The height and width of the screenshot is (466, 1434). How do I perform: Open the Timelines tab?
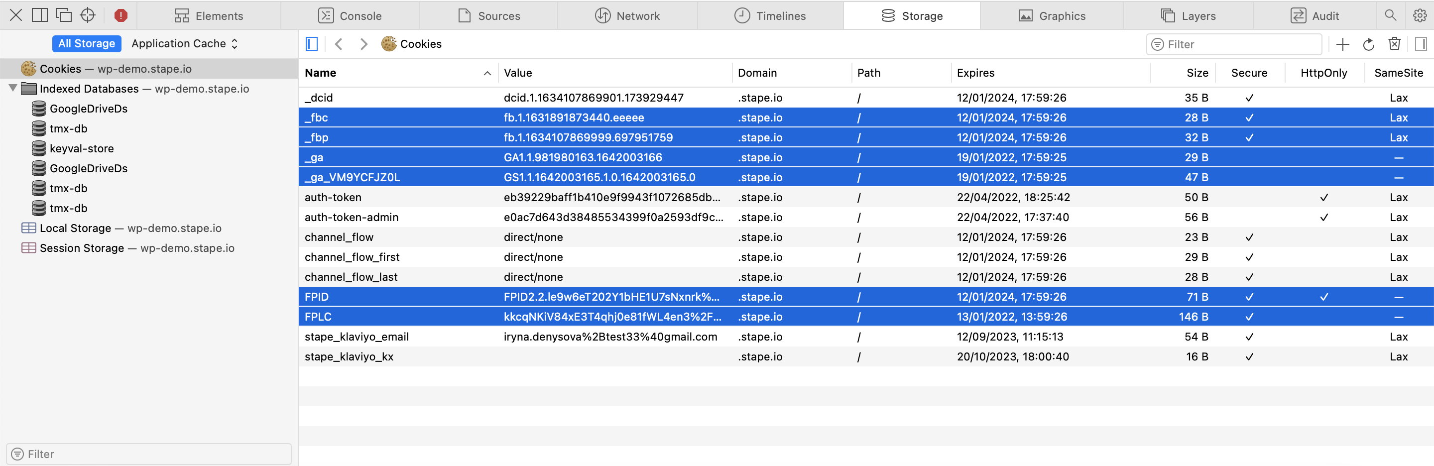coord(770,15)
